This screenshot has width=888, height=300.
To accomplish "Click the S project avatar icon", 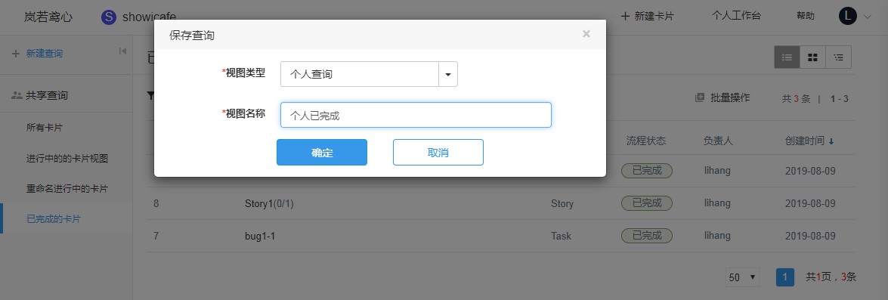I will (109, 17).
